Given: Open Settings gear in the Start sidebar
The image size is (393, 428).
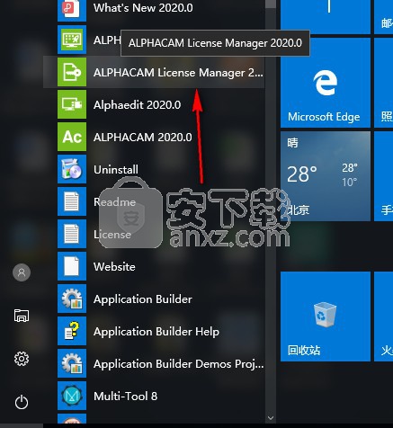Looking at the screenshot, I should click(22, 359).
